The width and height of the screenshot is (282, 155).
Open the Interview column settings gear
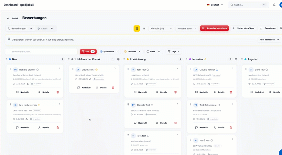pos(236,59)
